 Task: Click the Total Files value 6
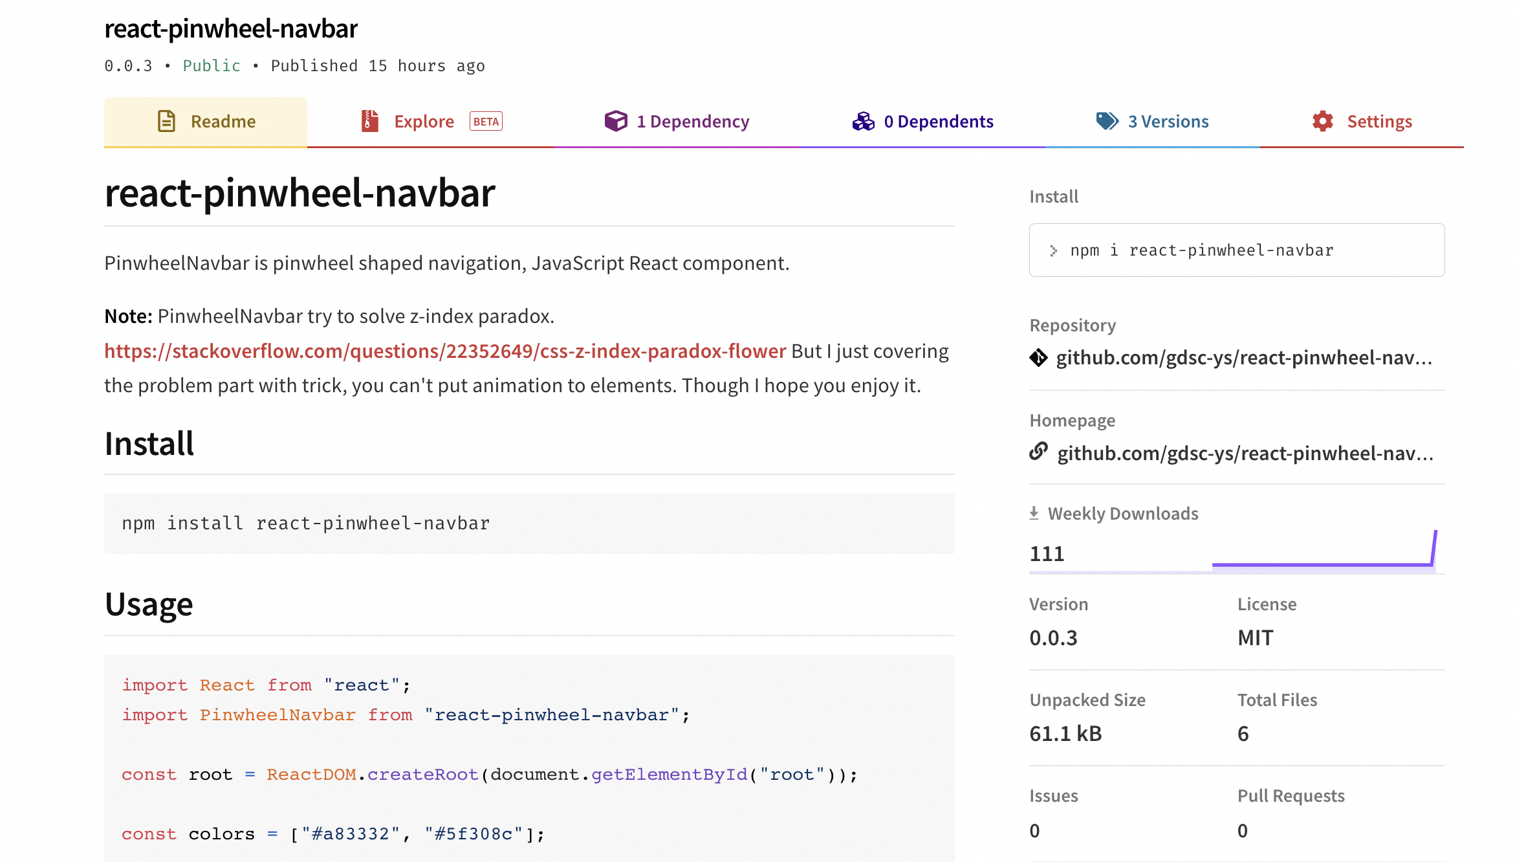[x=1243, y=734]
